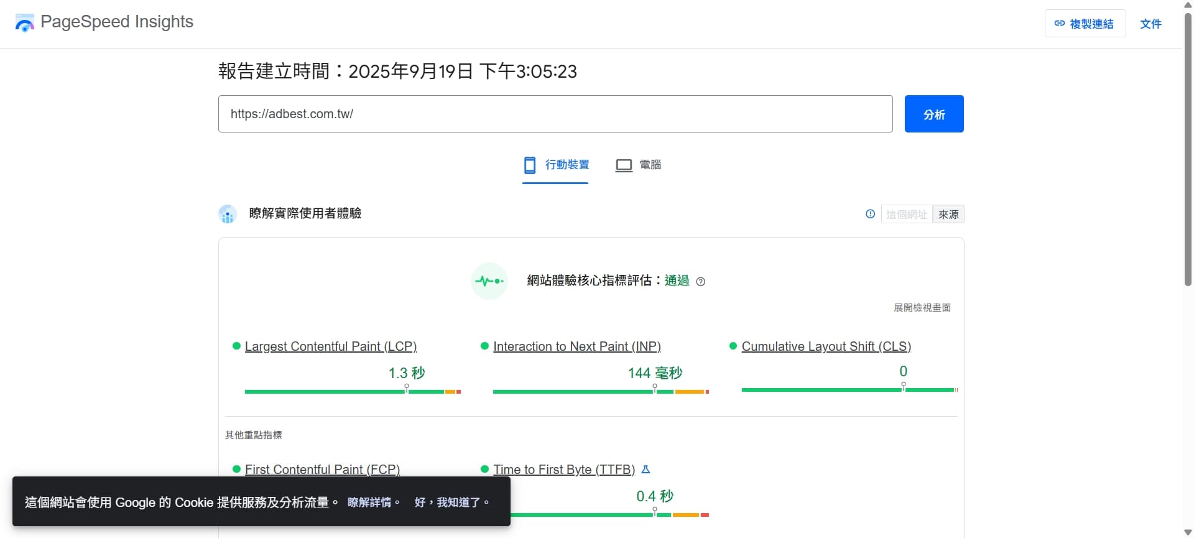The width and height of the screenshot is (1194, 538).
Task: Toggle the 來源 data option
Action: coord(948,214)
